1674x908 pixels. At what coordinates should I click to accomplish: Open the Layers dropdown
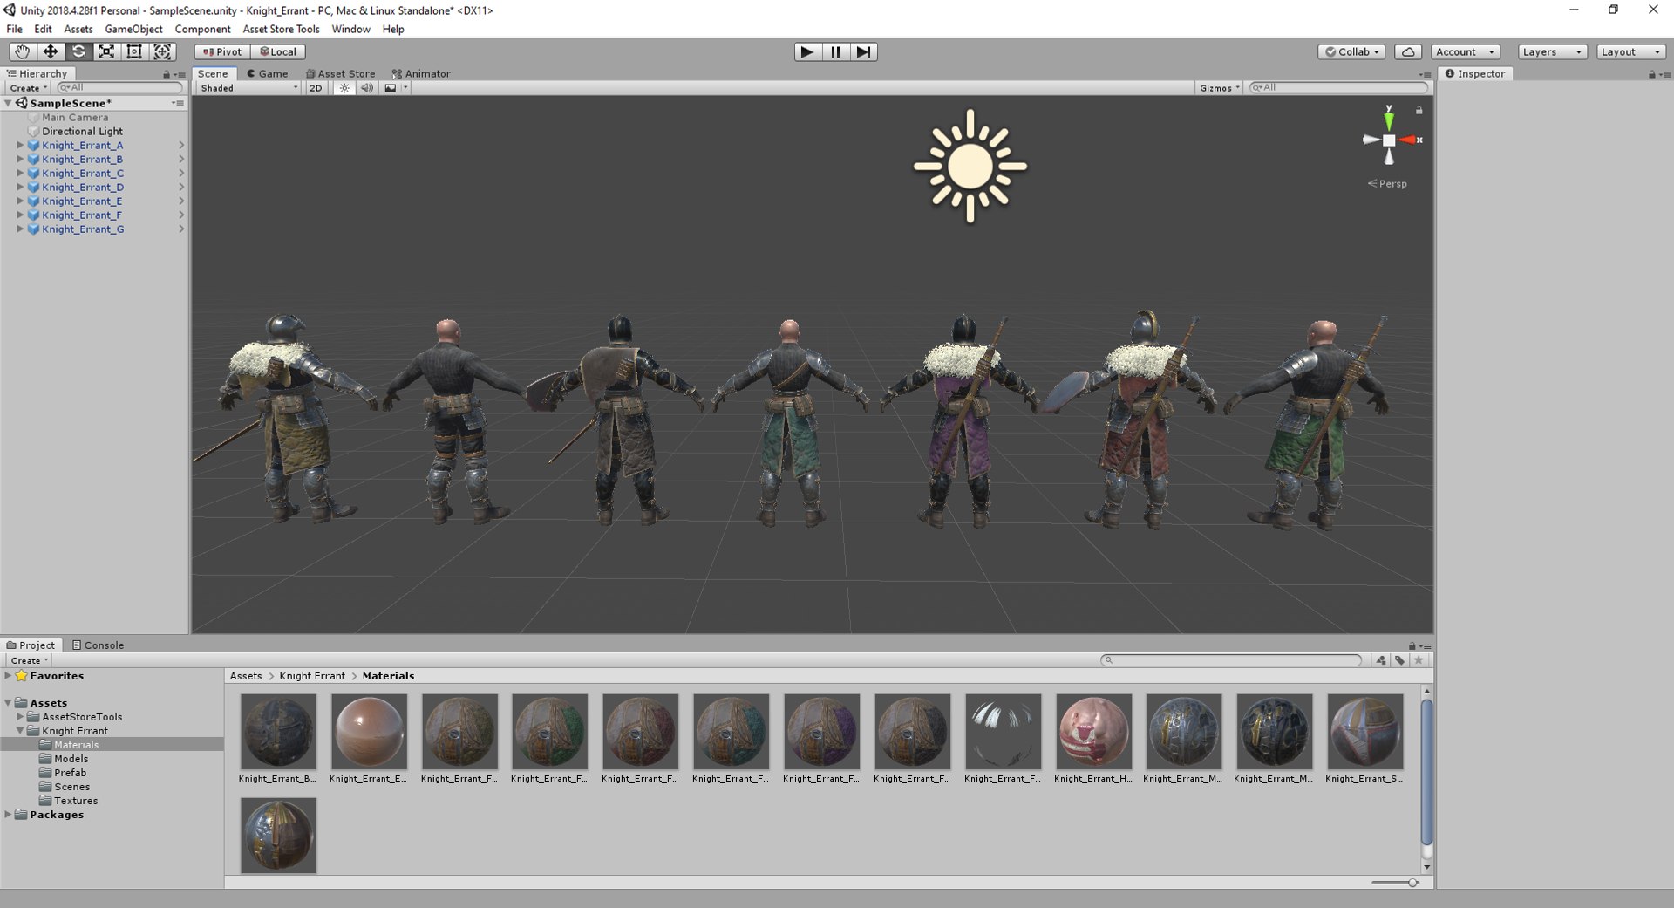click(x=1552, y=51)
